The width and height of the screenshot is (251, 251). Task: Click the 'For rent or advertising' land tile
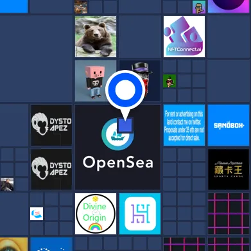184,125
